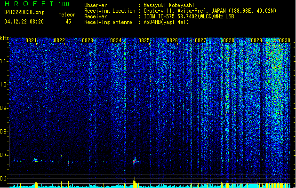Image resolution: width=296 pixels, height=188 pixels.
Task: Click the Observer field label
Action: [x=96, y=5]
